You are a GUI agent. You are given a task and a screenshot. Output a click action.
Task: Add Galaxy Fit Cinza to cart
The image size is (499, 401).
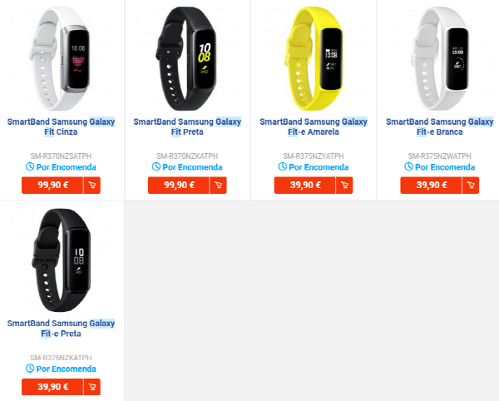92,186
